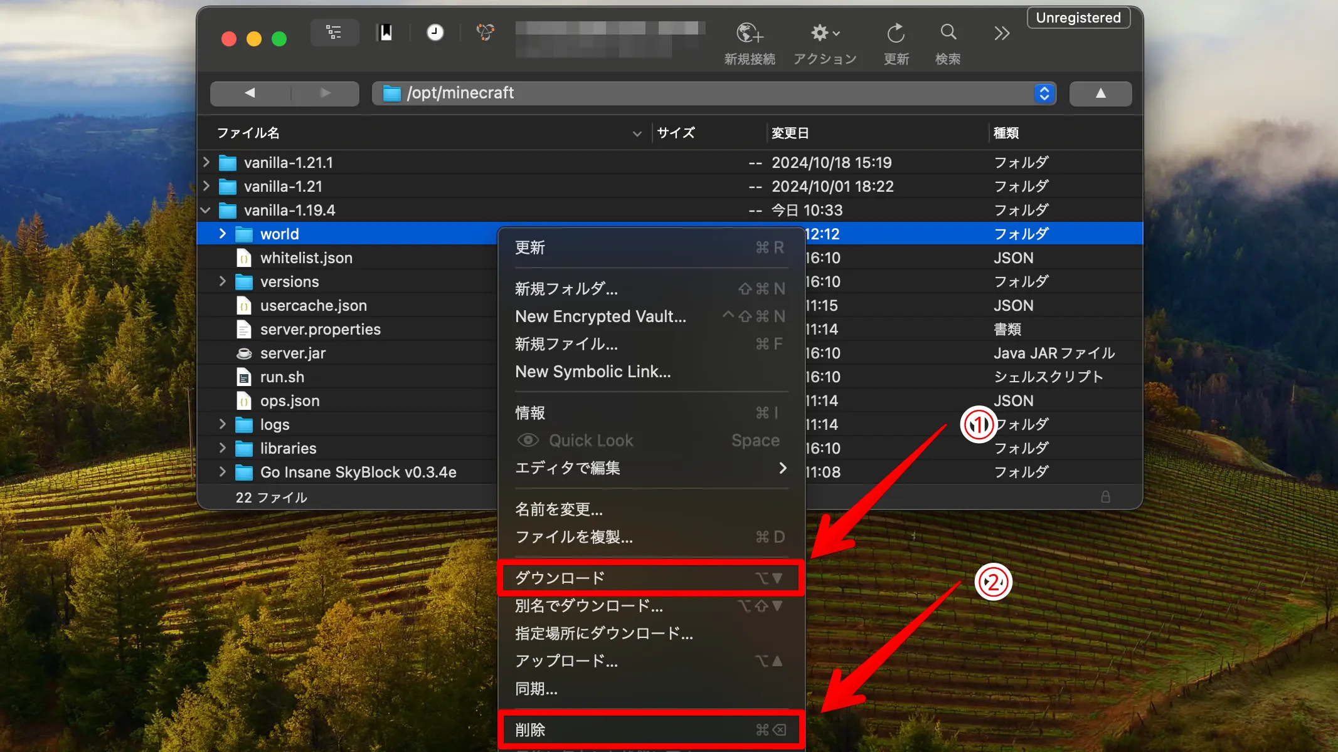Click the Unregistered button
The width and height of the screenshot is (1338, 752).
(1078, 18)
